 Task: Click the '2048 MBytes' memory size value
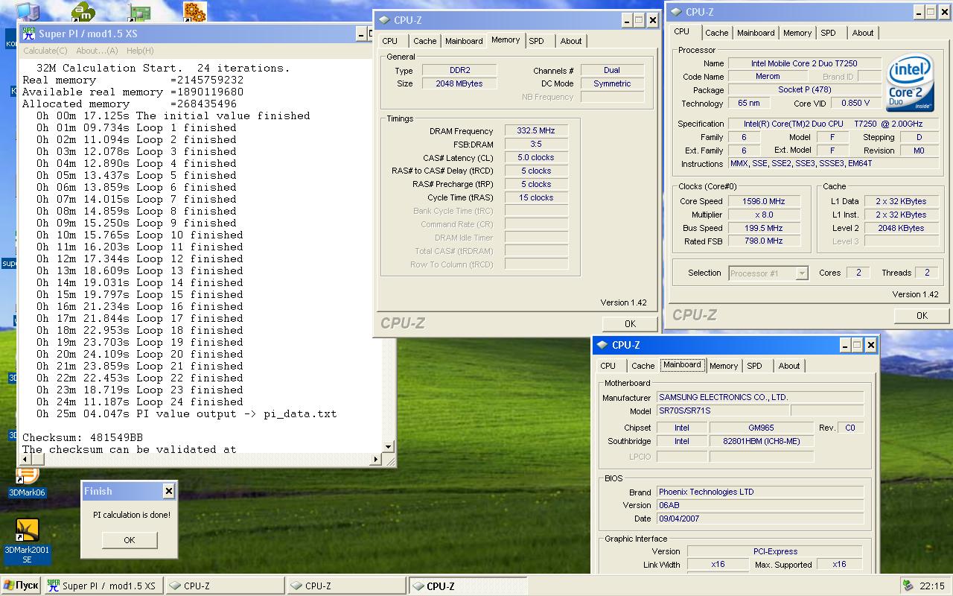click(459, 83)
